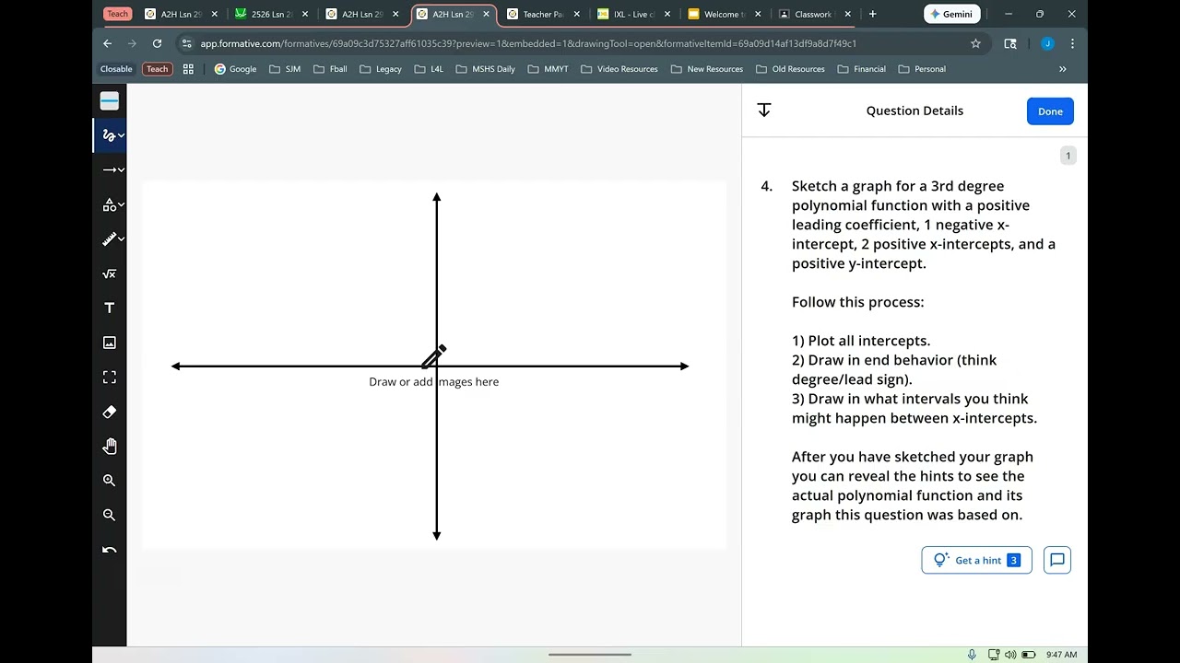
Task: Click the drawing canvas area
Action: pyautogui.click(x=434, y=366)
